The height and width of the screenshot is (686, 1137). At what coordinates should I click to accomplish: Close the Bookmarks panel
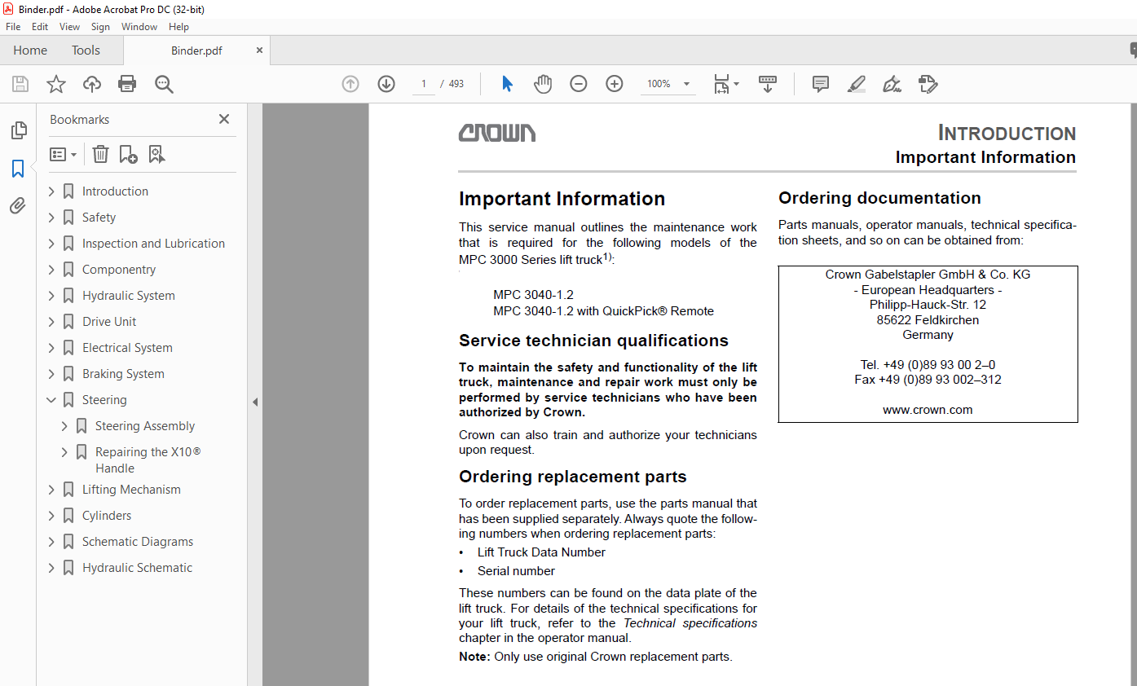click(x=224, y=119)
